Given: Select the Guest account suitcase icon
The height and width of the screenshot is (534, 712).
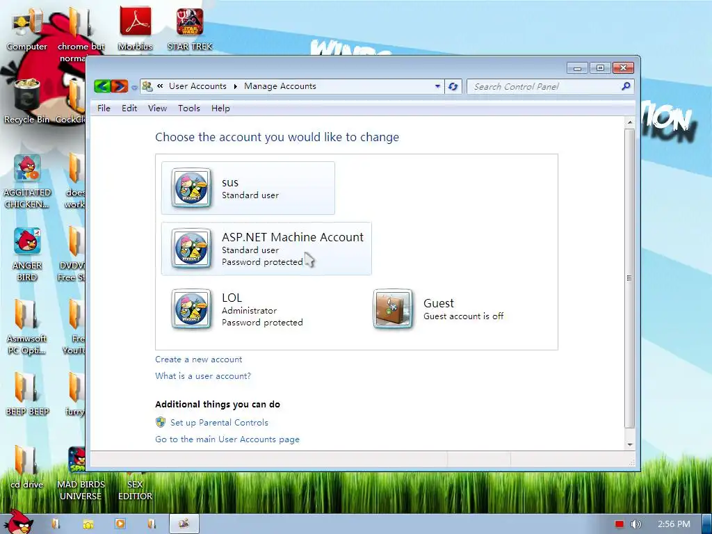Looking at the screenshot, I should (x=393, y=309).
